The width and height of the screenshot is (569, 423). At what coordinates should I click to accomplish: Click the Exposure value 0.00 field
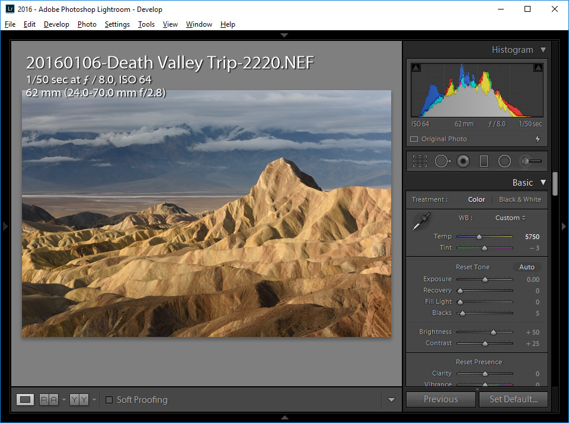click(533, 279)
